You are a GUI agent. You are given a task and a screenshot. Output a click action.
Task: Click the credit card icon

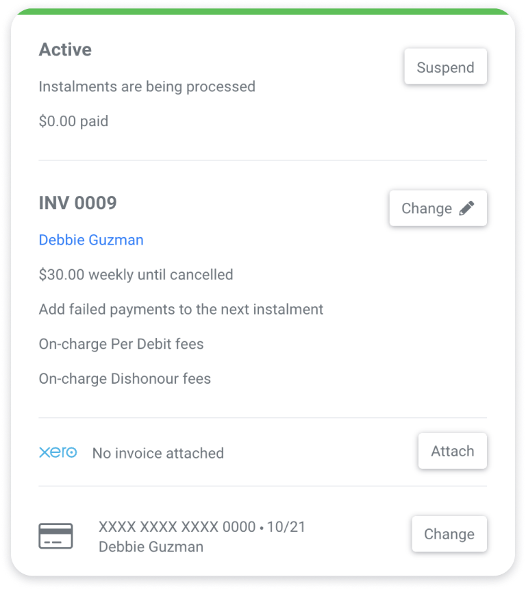55,536
